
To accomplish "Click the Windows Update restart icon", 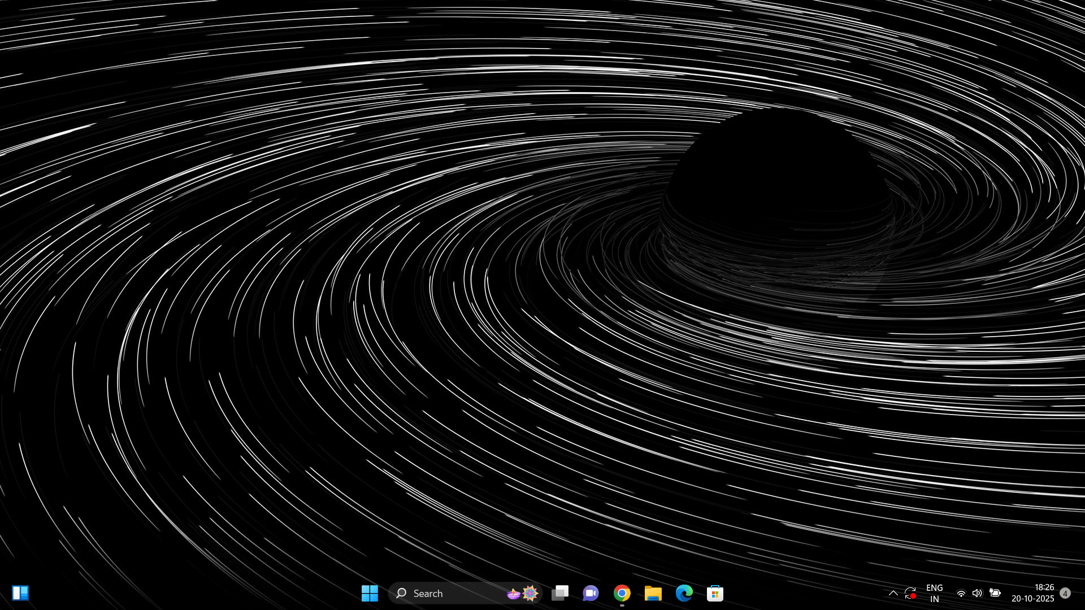I will pyautogui.click(x=910, y=593).
